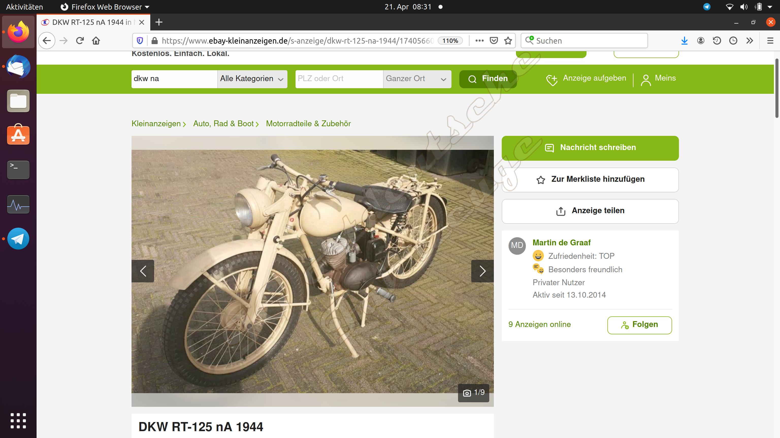This screenshot has height=438, width=780.
Task: Open System Monitor from the dock
Action: pos(18,205)
